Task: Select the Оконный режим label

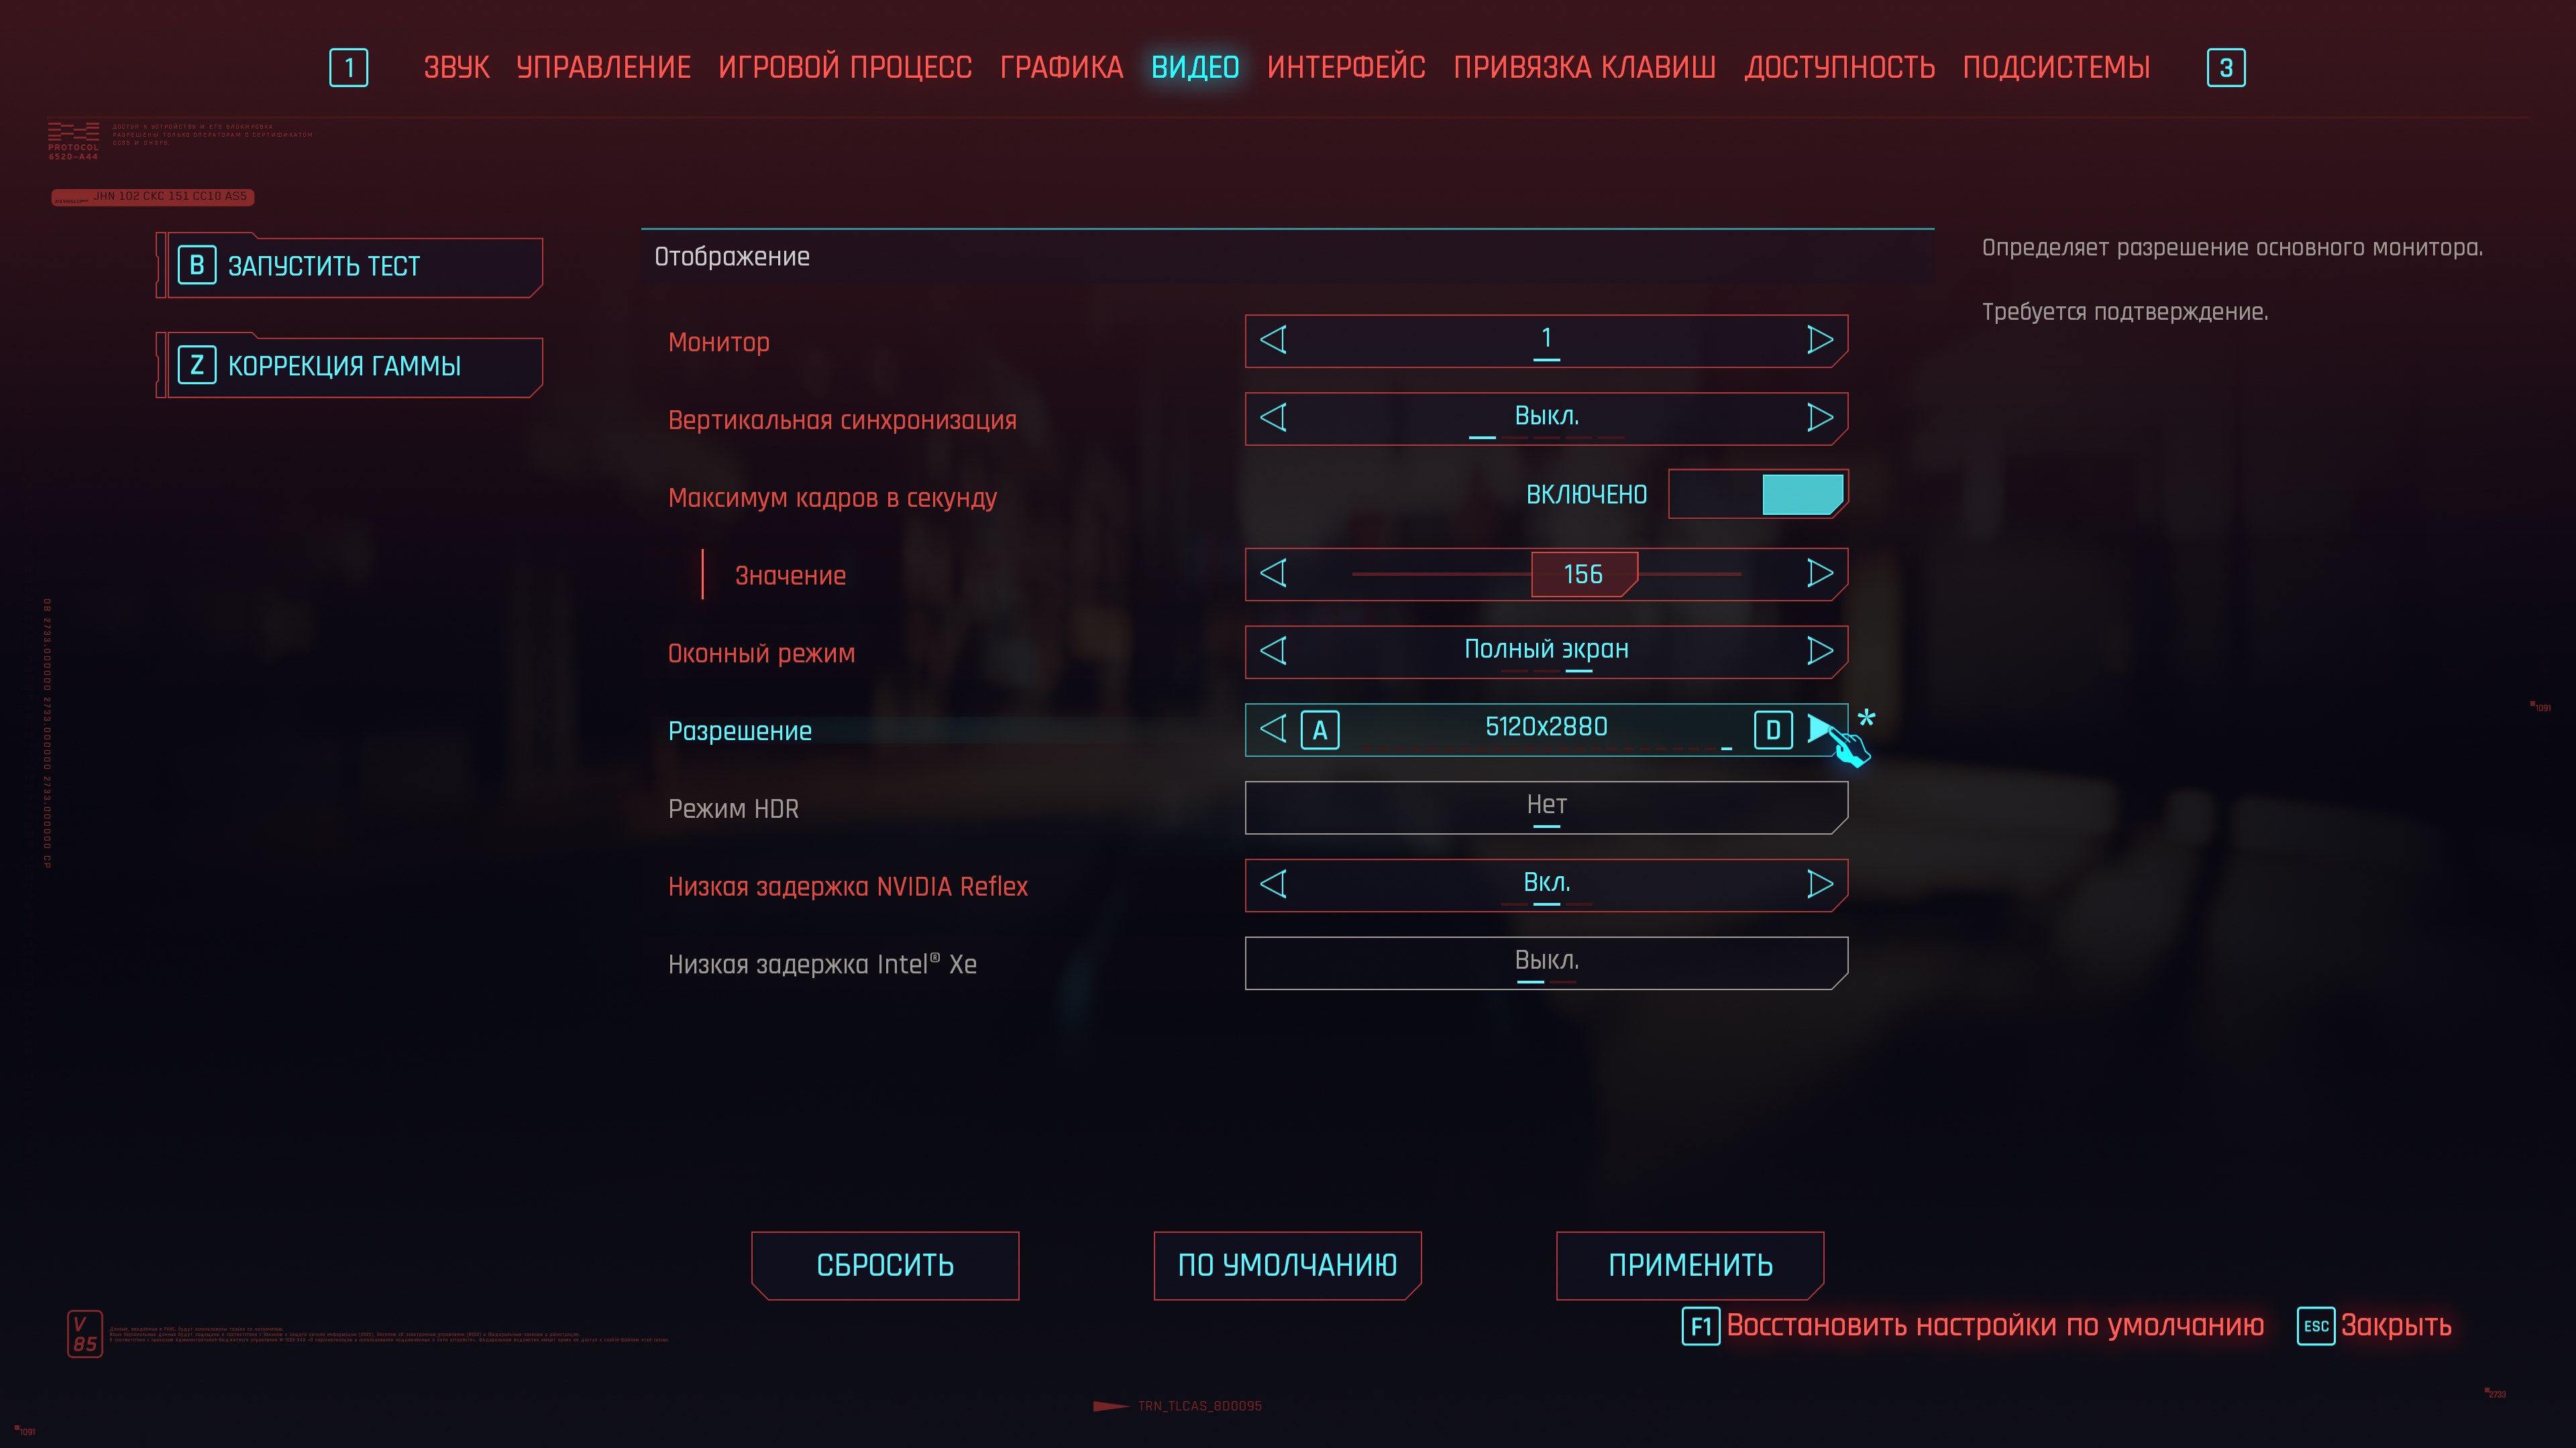Action: 762,654
